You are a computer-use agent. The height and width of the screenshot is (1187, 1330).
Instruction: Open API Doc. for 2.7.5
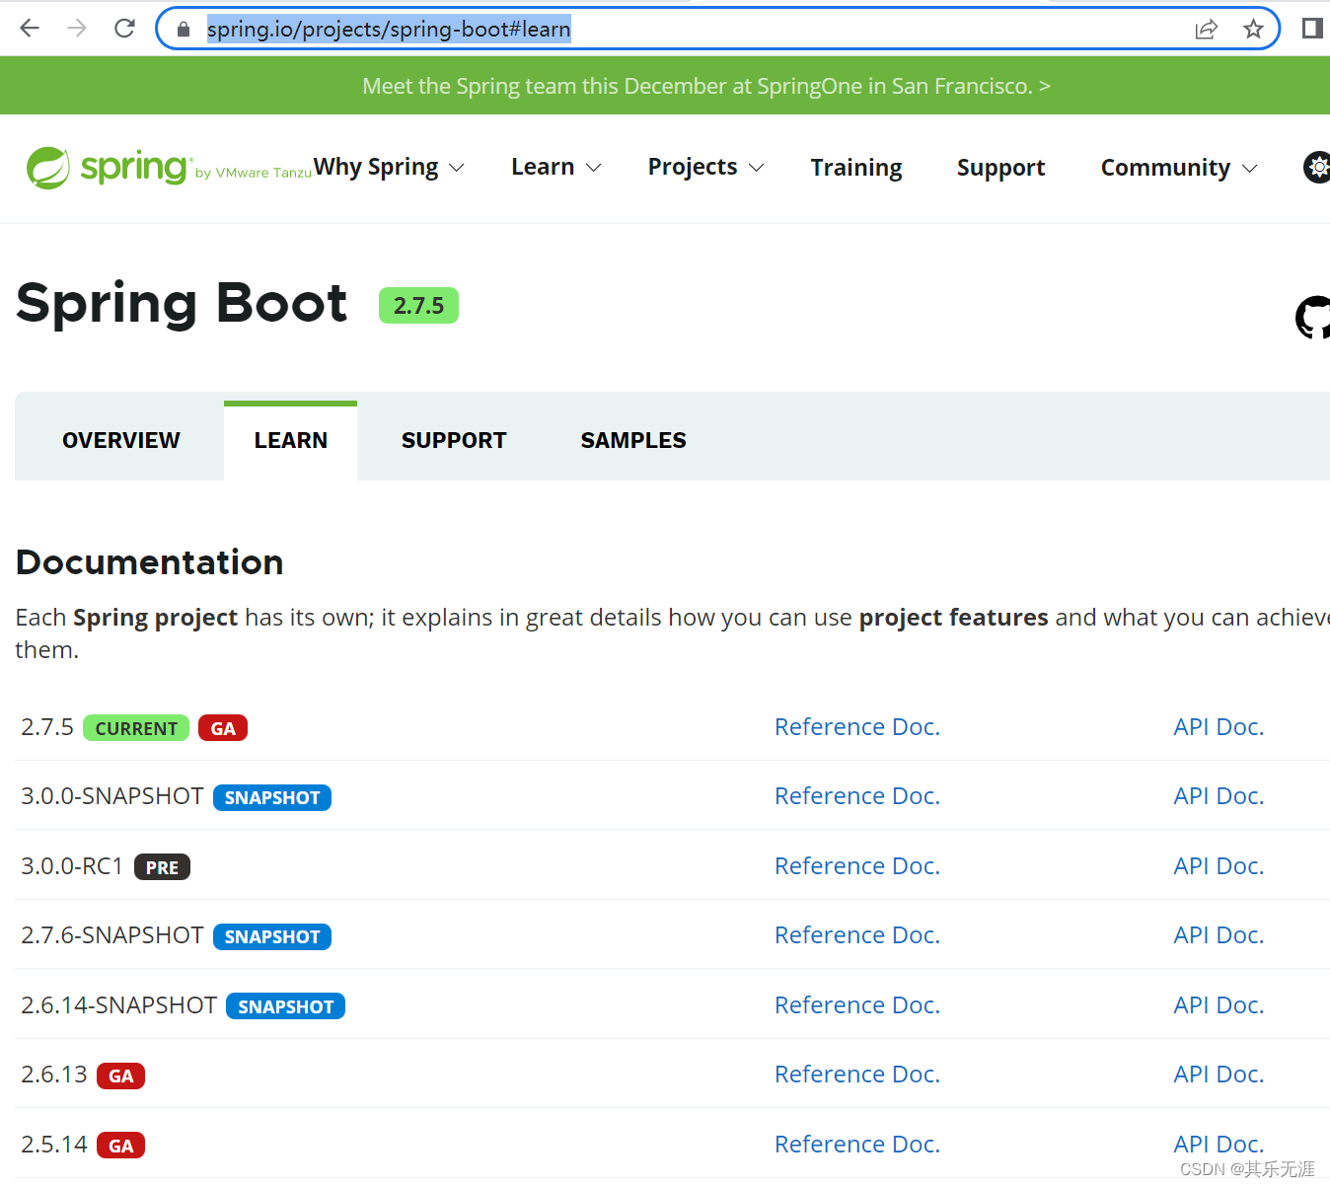click(x=1219, y=727)
